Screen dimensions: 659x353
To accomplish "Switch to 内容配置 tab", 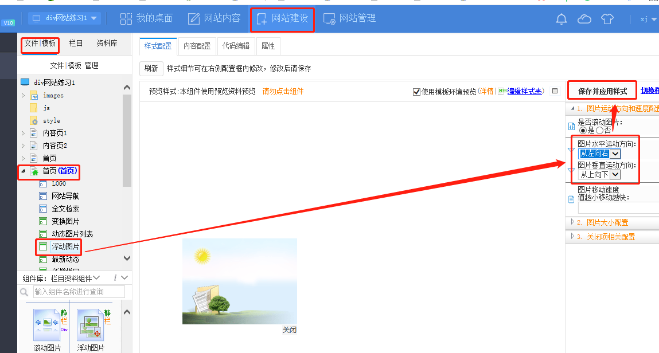I will (x=197, y=46).
